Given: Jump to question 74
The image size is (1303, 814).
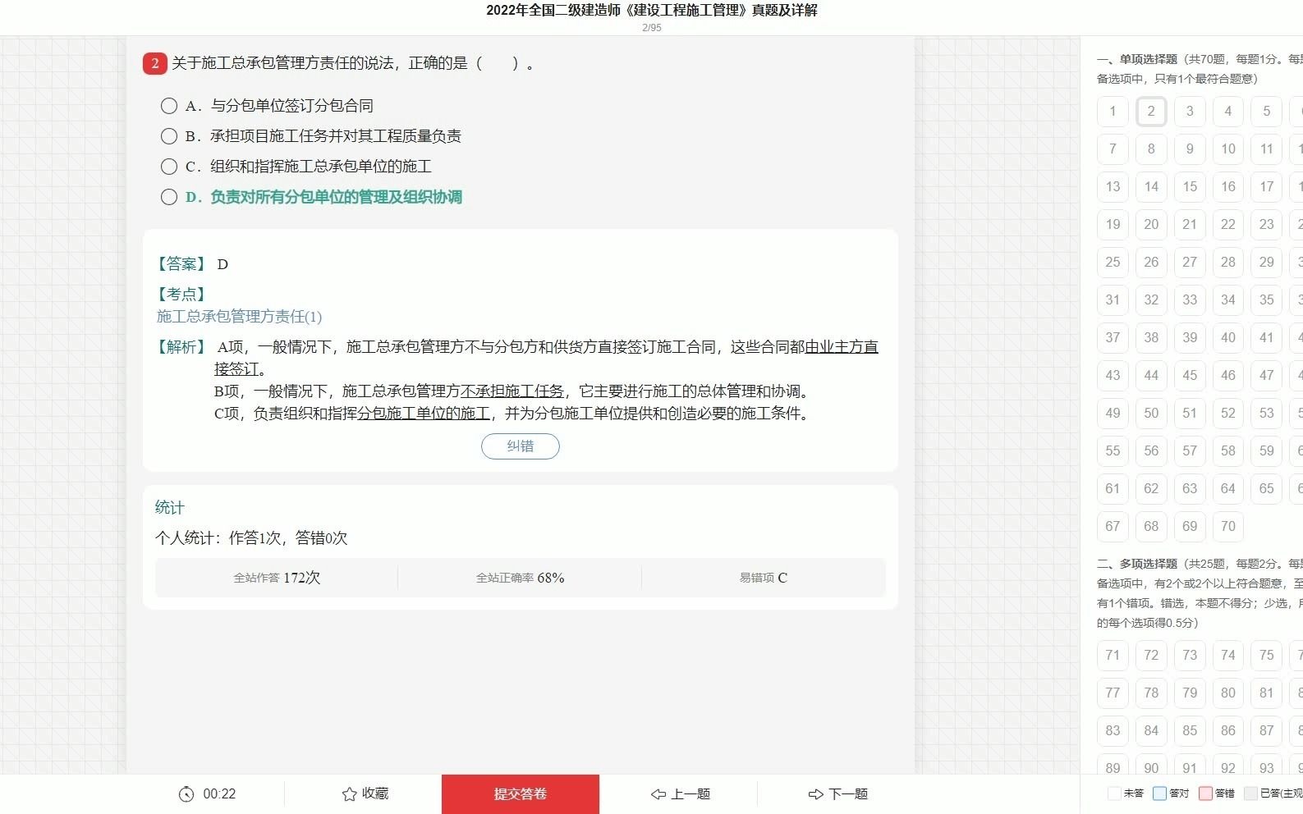Looking at the screenshot, I should click(1228, 656).
